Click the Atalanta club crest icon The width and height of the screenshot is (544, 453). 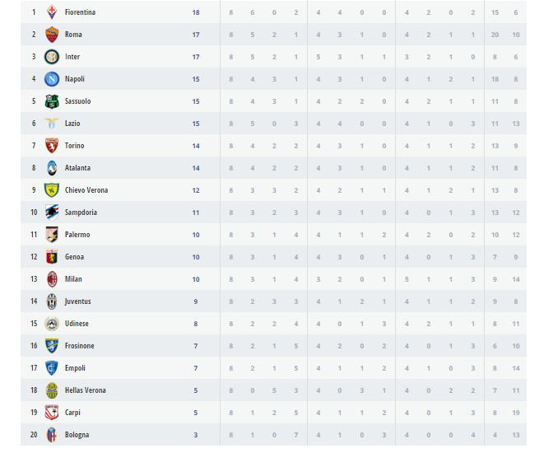52,168
